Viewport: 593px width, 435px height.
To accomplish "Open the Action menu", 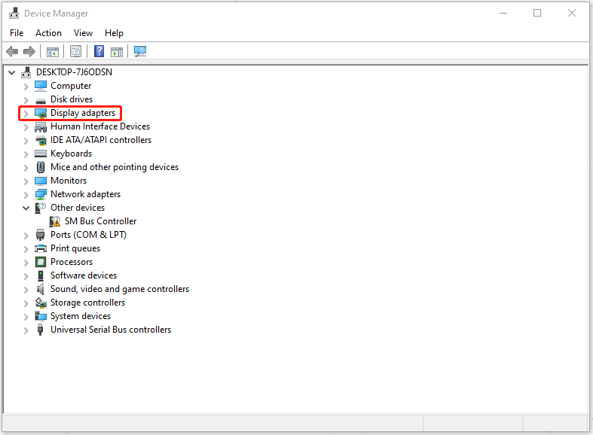I will (48, 33).
